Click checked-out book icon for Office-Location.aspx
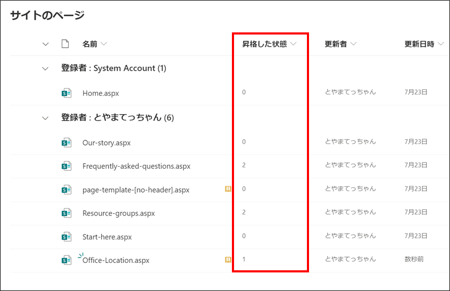The width and height of the screenshot is (450, 291). click(x=228, y=260)
